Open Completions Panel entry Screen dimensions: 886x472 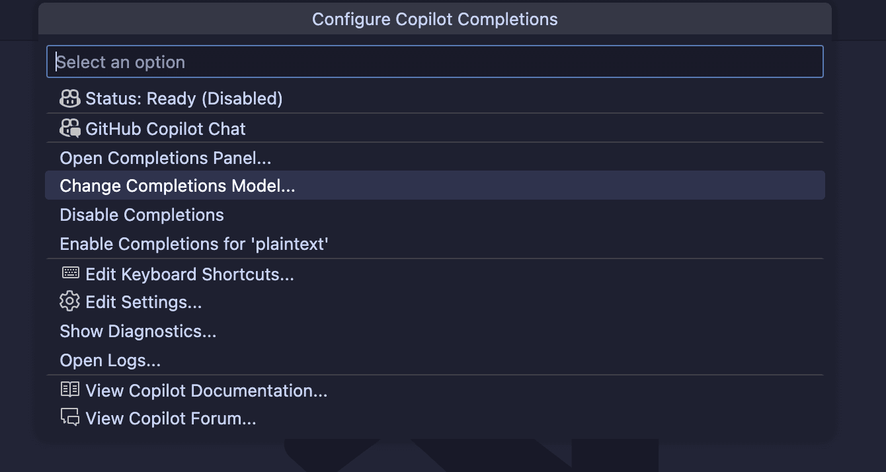click(x=435, y=158)
